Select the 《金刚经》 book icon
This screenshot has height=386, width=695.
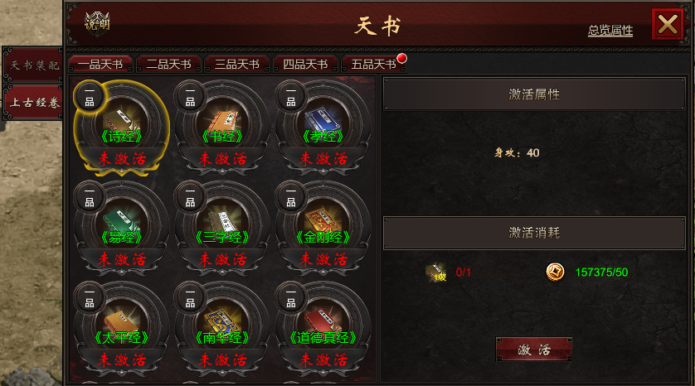(323, 221)
